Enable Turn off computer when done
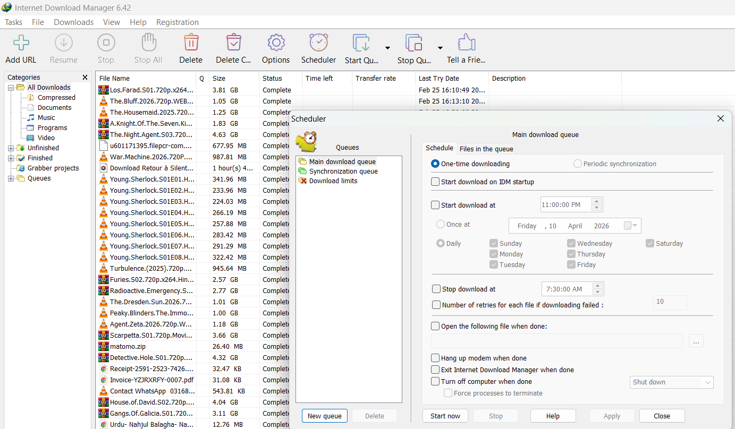735x429 pixels. 435,381
